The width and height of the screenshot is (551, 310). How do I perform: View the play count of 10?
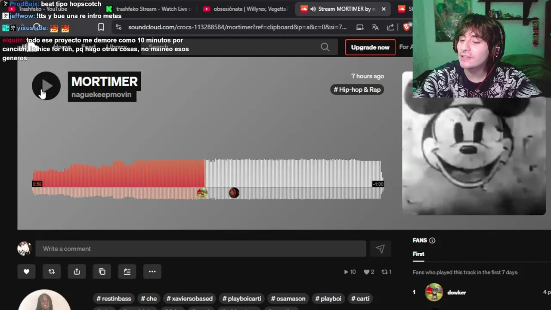350,272
